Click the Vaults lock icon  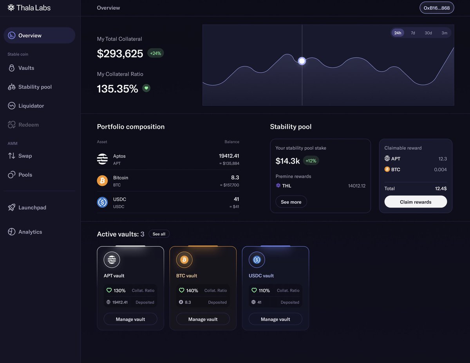12,68
